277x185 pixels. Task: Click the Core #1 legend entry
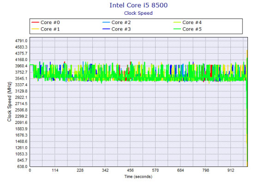[x=46, y=29]
